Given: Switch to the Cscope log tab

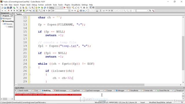Looking at the screenshot, I should [109, 90].
